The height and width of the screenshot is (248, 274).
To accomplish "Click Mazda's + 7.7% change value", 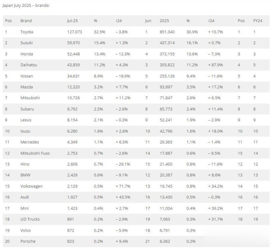I will pyautogui.click(x=122, y=87).
